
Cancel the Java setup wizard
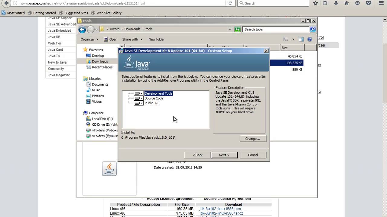point(253,155)
